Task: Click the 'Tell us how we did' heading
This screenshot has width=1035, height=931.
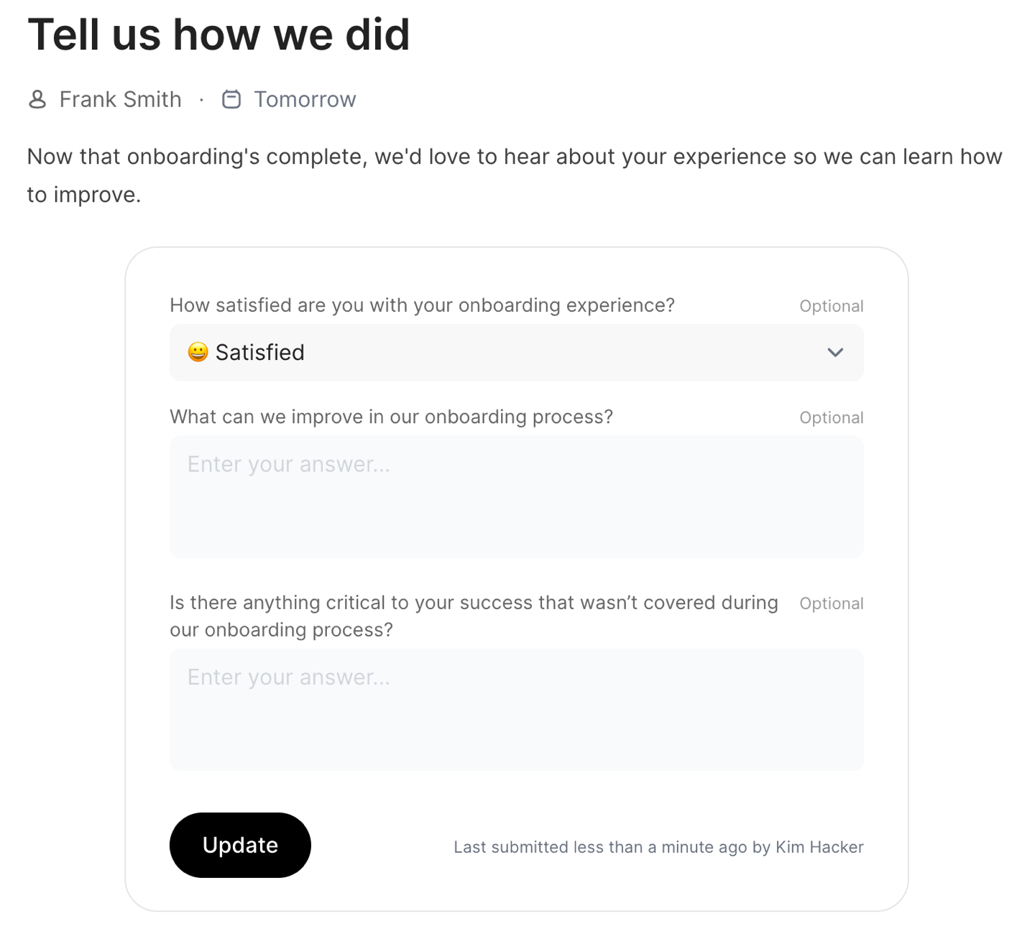Action: (x=218, y=34)
